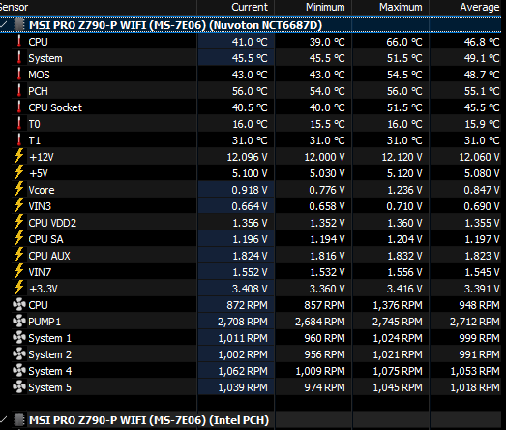This screenshot has width=506, height=430.
Task: Select the CPU Socket temperature row
Action: (251, 107)
